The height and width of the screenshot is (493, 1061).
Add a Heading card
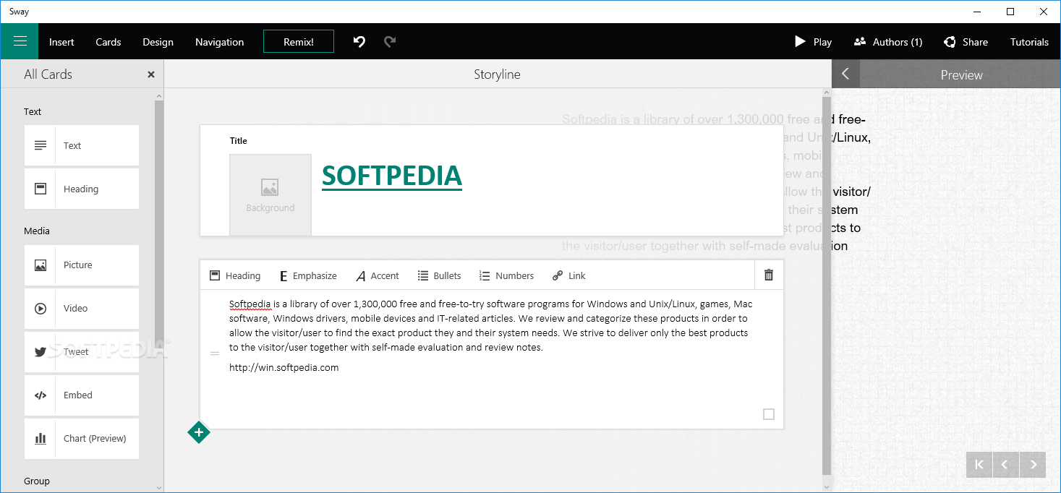coord(82,189)
